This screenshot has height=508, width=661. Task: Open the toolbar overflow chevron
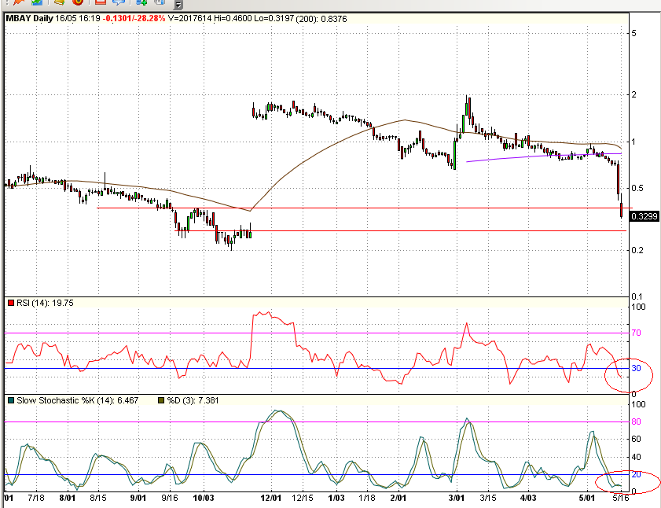pos(179,6)
